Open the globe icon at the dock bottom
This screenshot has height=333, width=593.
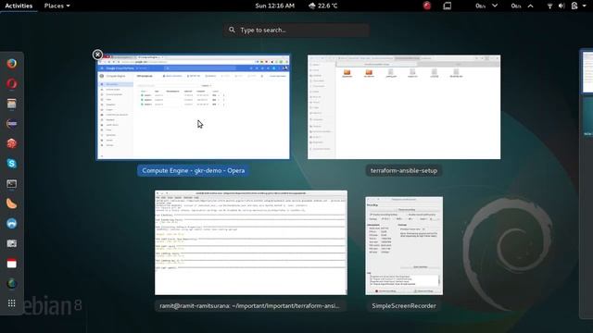pyautogui.click(x=12, y=284)
